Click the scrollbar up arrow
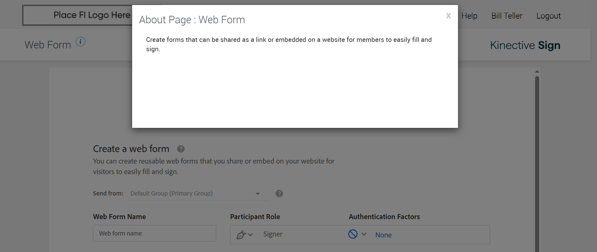Viewport: 597px width, 252px height. (x=537, y=72)
